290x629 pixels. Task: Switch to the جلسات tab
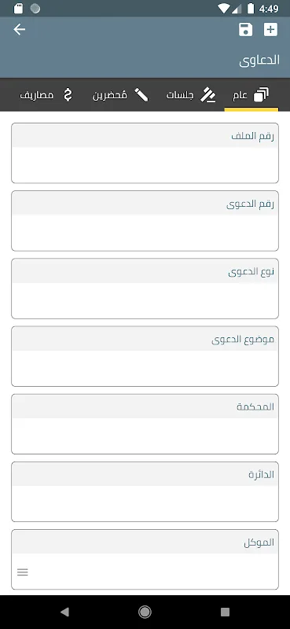[x=191, y=95]
